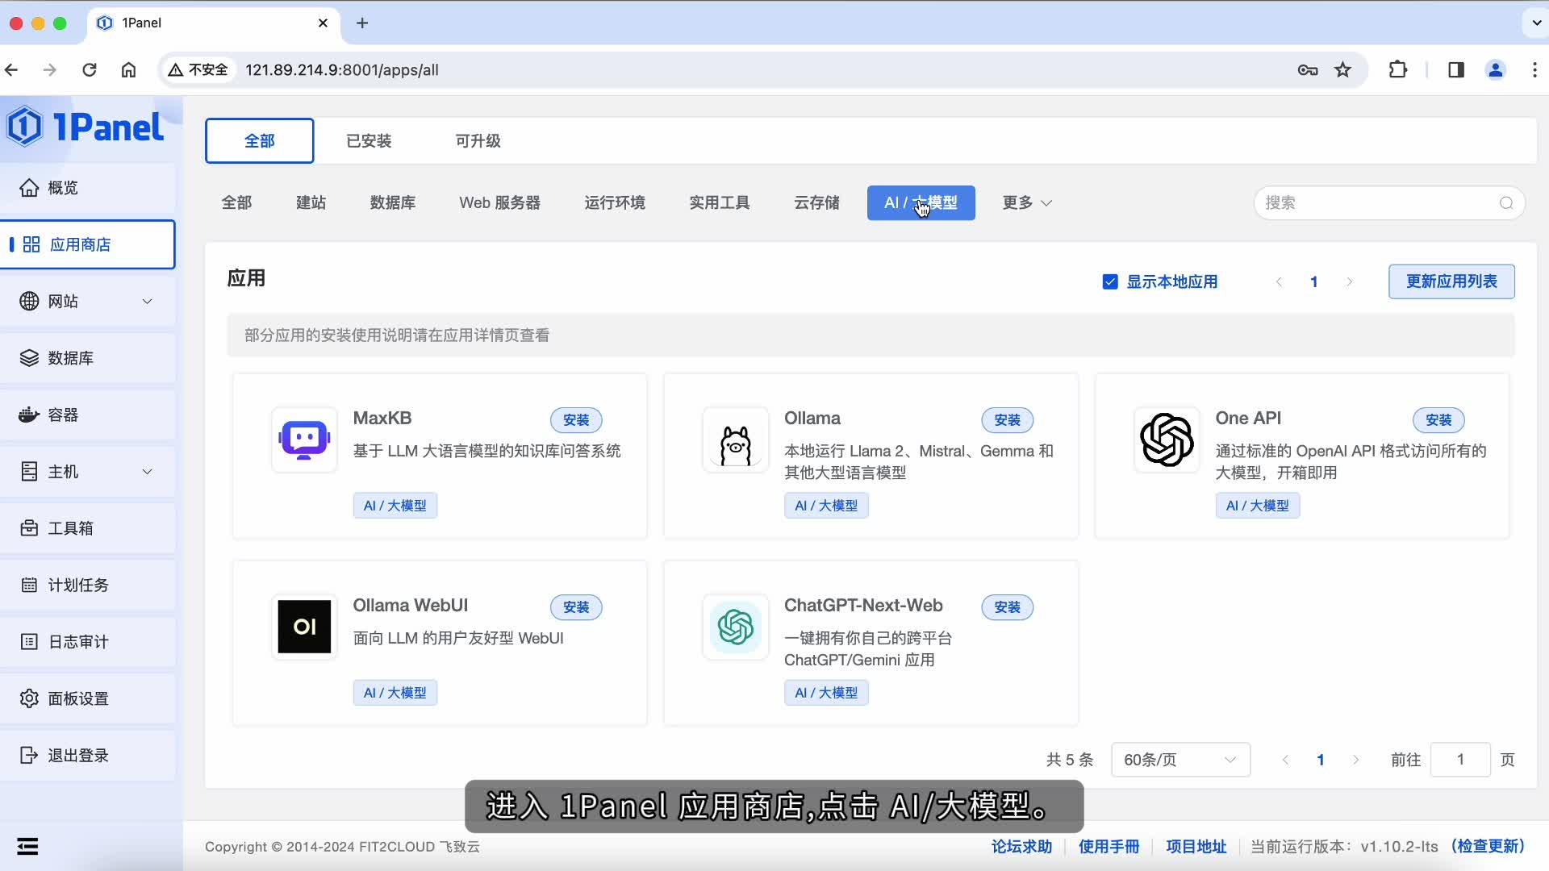
Task: Open the 60 items per page dropdown
Action: pos(1180,760)
